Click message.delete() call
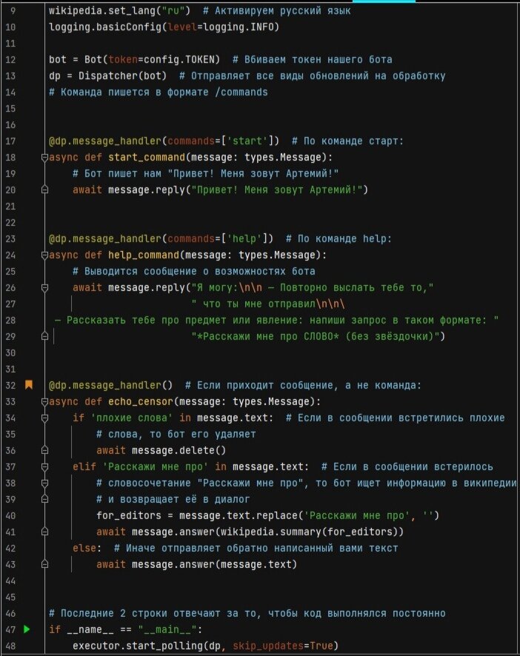This screenshot has height=656, width=520. 179,451
